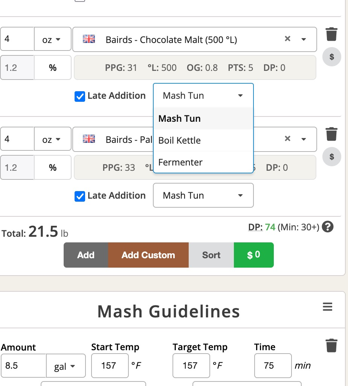
Task: Delete the Chocolate Malt fermentable row
Action: 331,34
